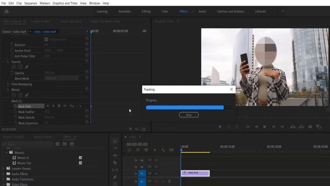The height and width of the screenshot is (186, 330).
Task: Expand the Lumetri Presets folder
Action: [3, 168]
